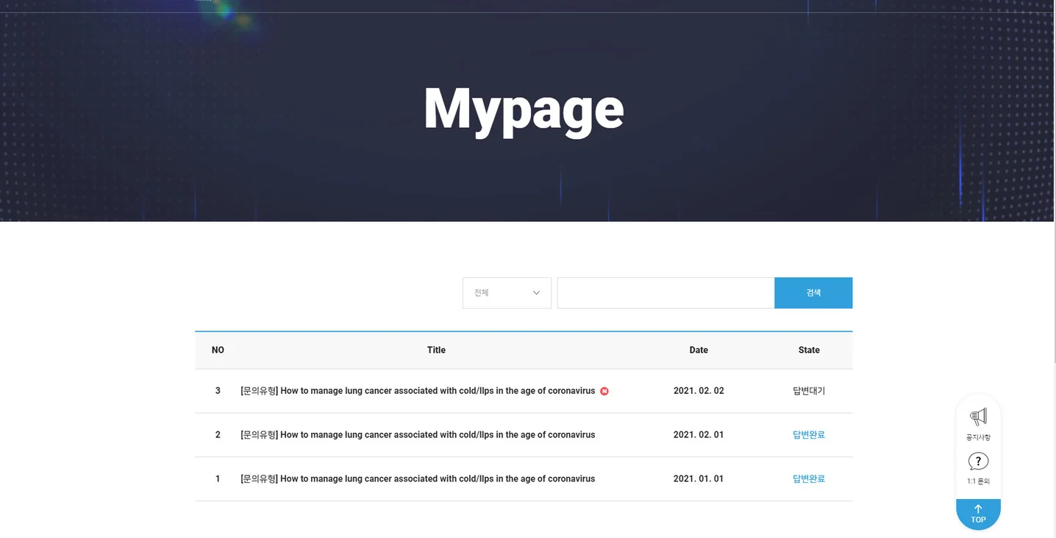Expand the 전체 search category dropdown

(506, 293)
